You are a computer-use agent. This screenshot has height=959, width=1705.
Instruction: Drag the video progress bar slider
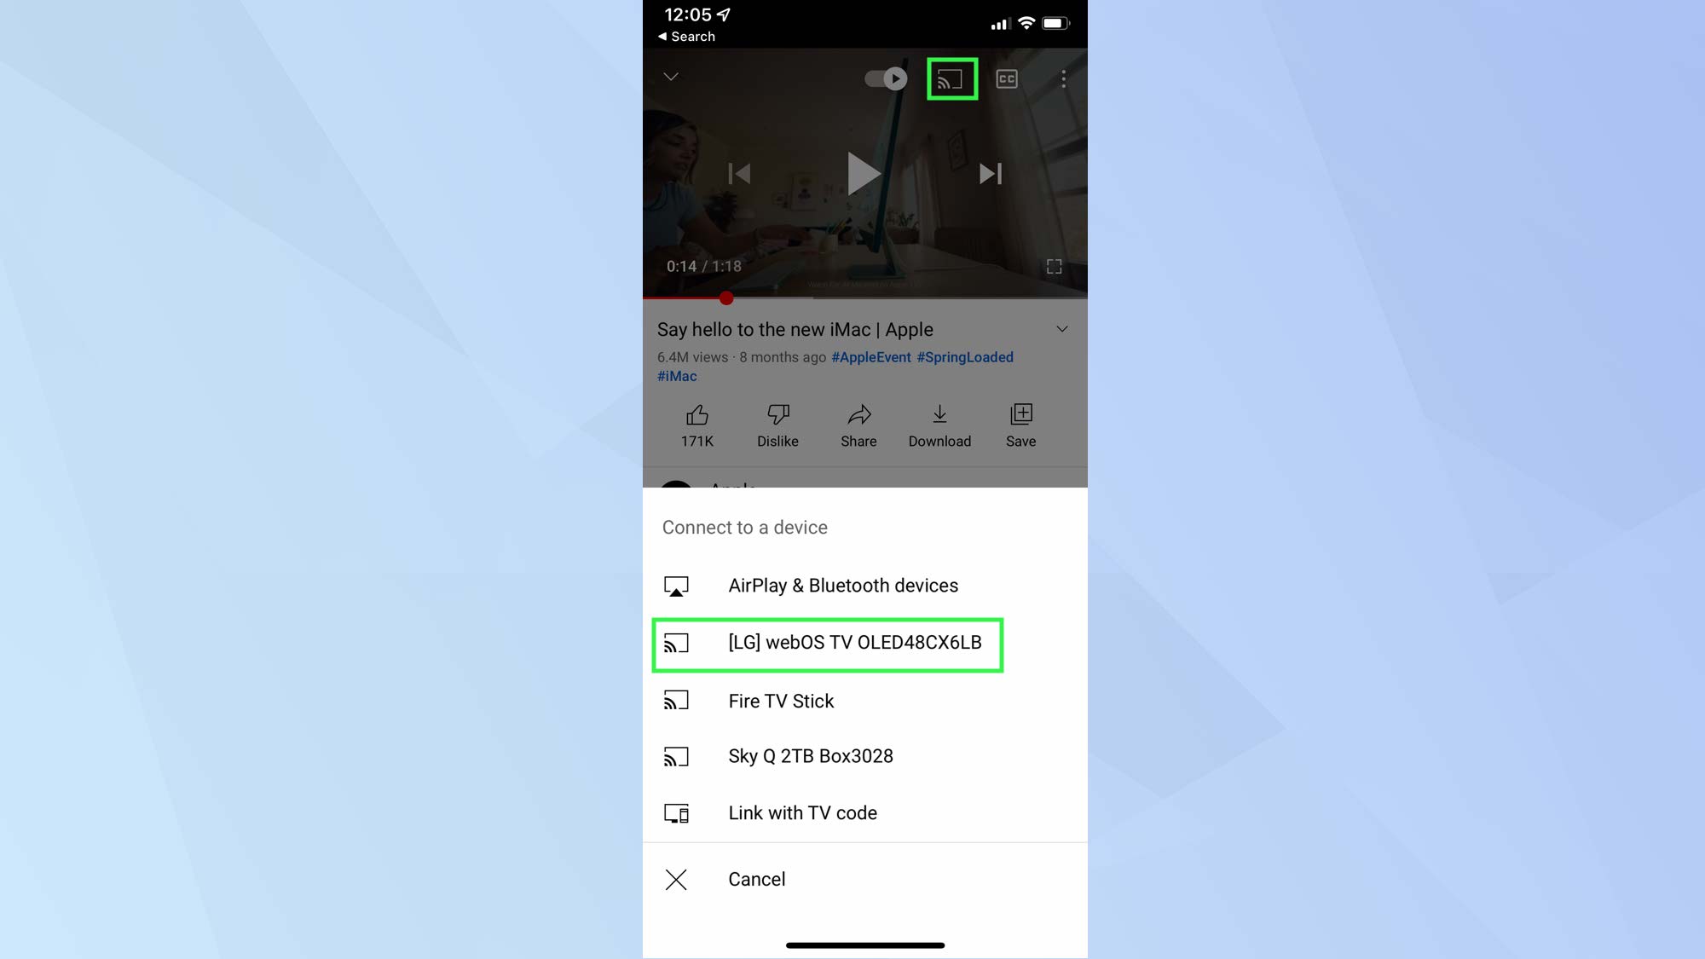coord(726,298)
